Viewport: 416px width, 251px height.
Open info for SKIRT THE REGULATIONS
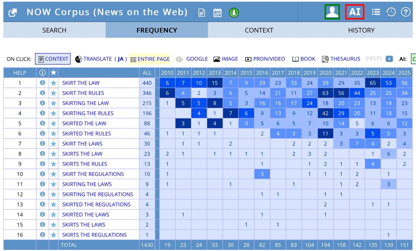pyautogui.click(x=42, y=174)
